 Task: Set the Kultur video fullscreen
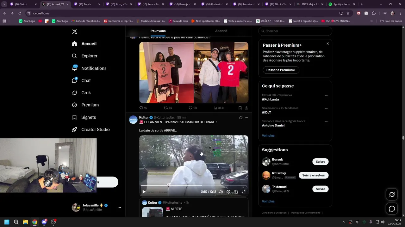(244, 192)
